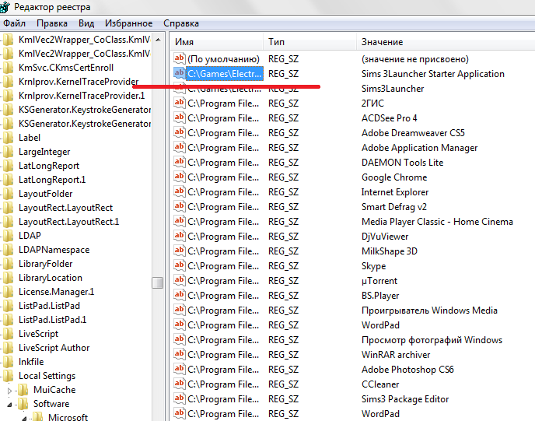Image resolution: width=535 pixels, height=421 pixels.
Task: Click the string icon of DjVuViewer row
Action: [x=179, y=237]
